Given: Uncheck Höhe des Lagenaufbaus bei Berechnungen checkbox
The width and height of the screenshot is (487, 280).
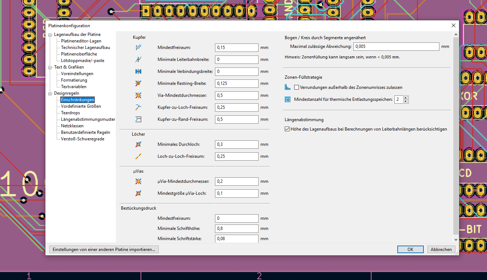Looking at the screenshot, I should [x=287, y=129].
